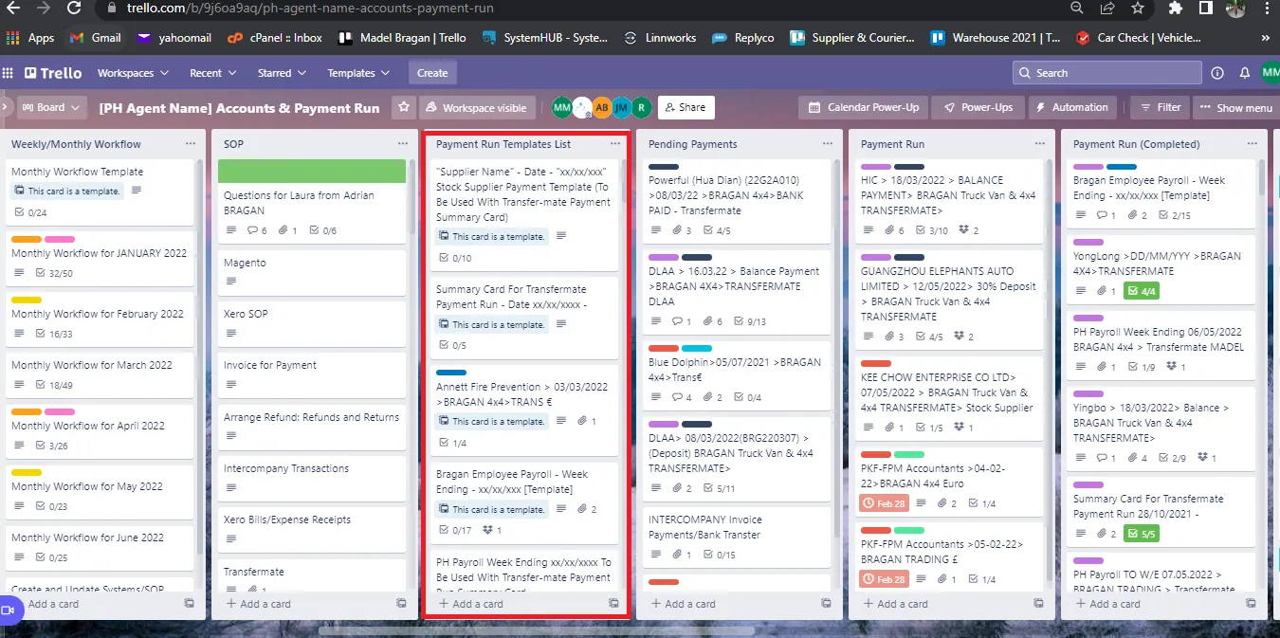
Task: Click the blue label on Annett Fire Prevention card
Action: point(451,373)
